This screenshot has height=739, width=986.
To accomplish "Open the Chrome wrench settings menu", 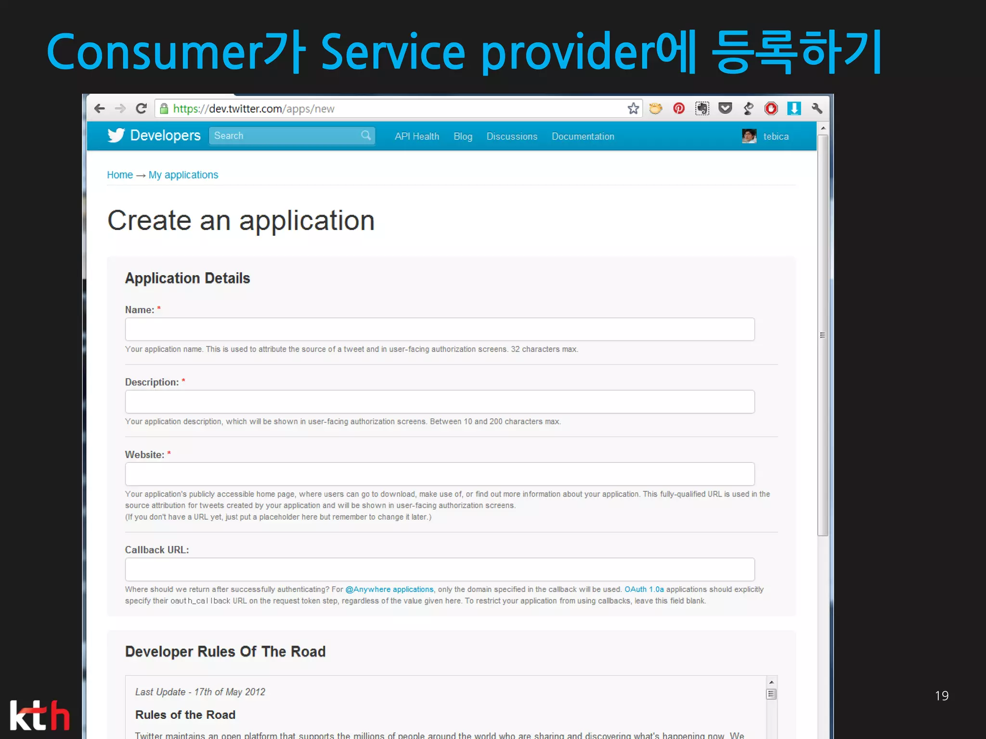I will 817,109.
